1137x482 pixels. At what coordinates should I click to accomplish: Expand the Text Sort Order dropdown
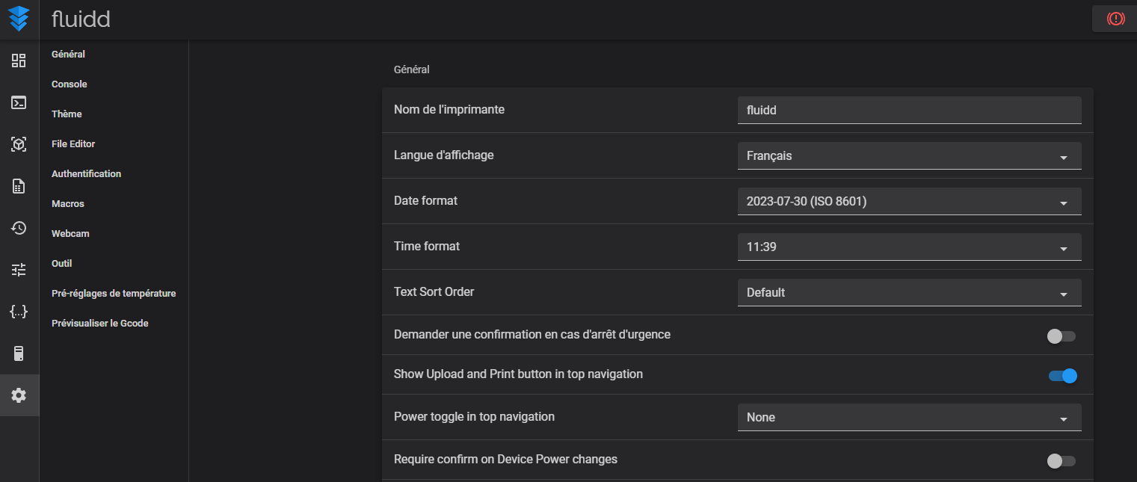point(909,293)
